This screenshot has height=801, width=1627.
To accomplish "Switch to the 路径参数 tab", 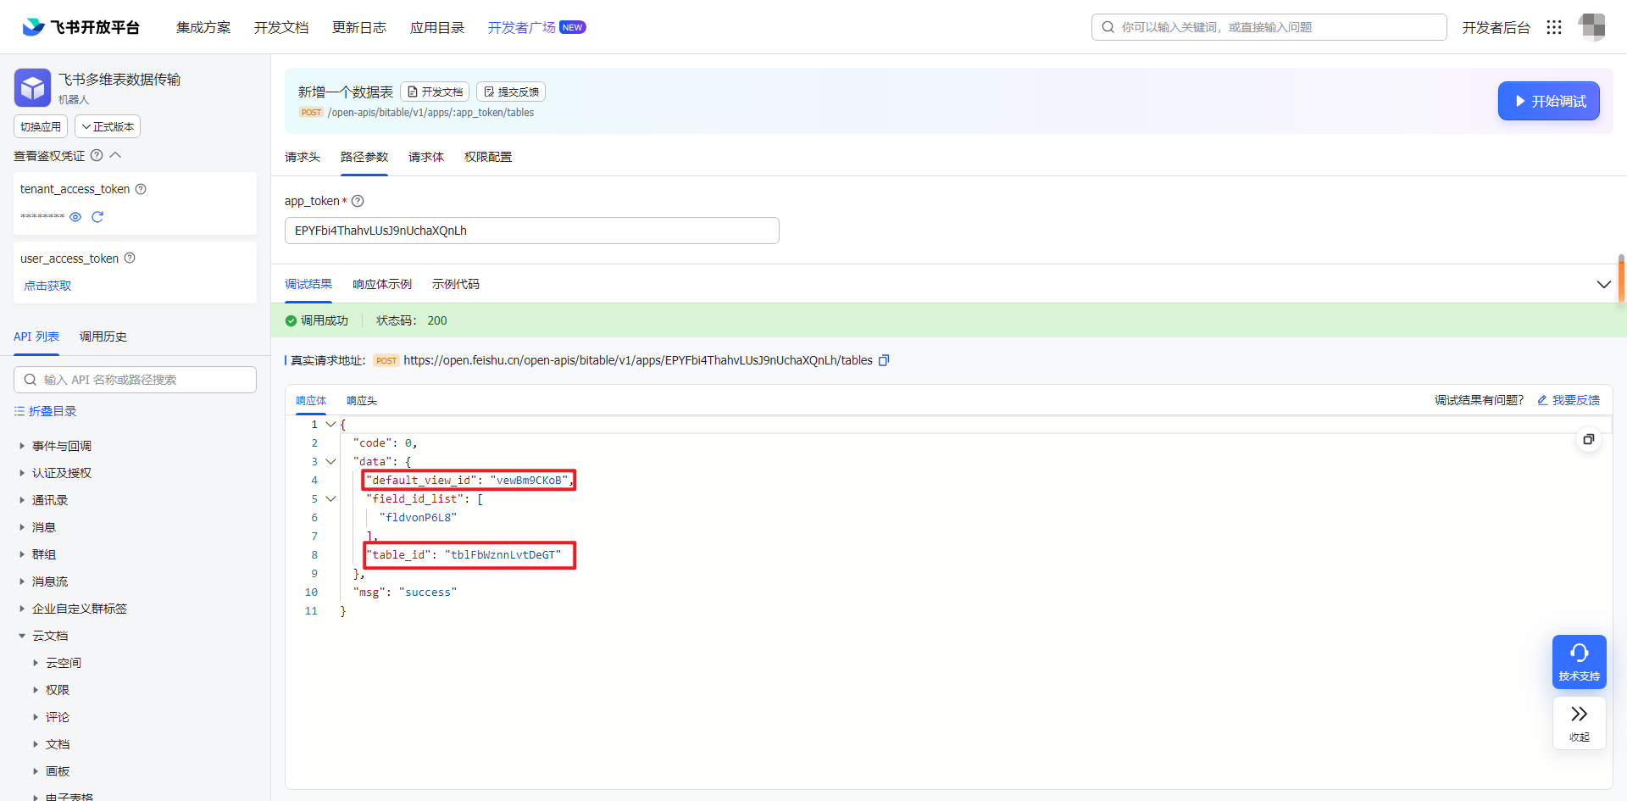I will [x=364, y=157].
